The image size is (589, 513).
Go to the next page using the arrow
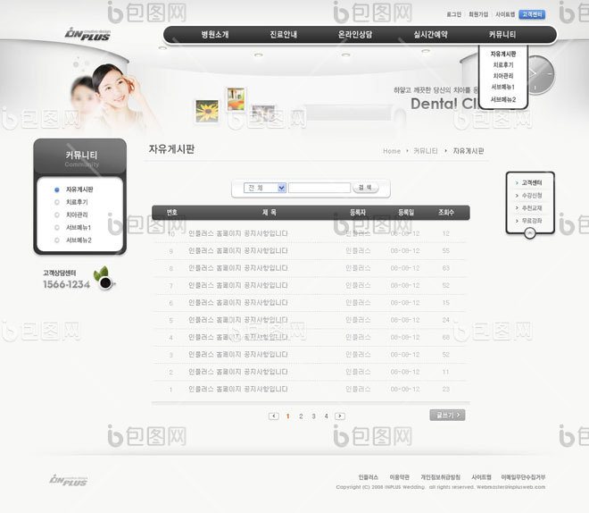click(x=340, y=416)
